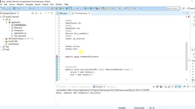Viewport: 195px width, 109px height.
Task: Collapse the application package node
Action: click(6, 22)
